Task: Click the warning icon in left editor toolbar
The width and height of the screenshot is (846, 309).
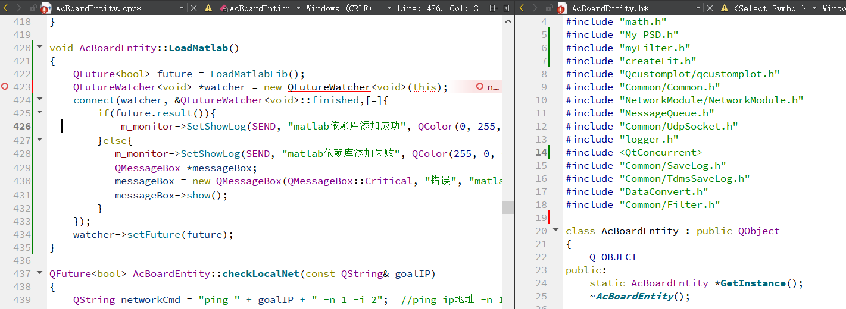Action: 208,8
